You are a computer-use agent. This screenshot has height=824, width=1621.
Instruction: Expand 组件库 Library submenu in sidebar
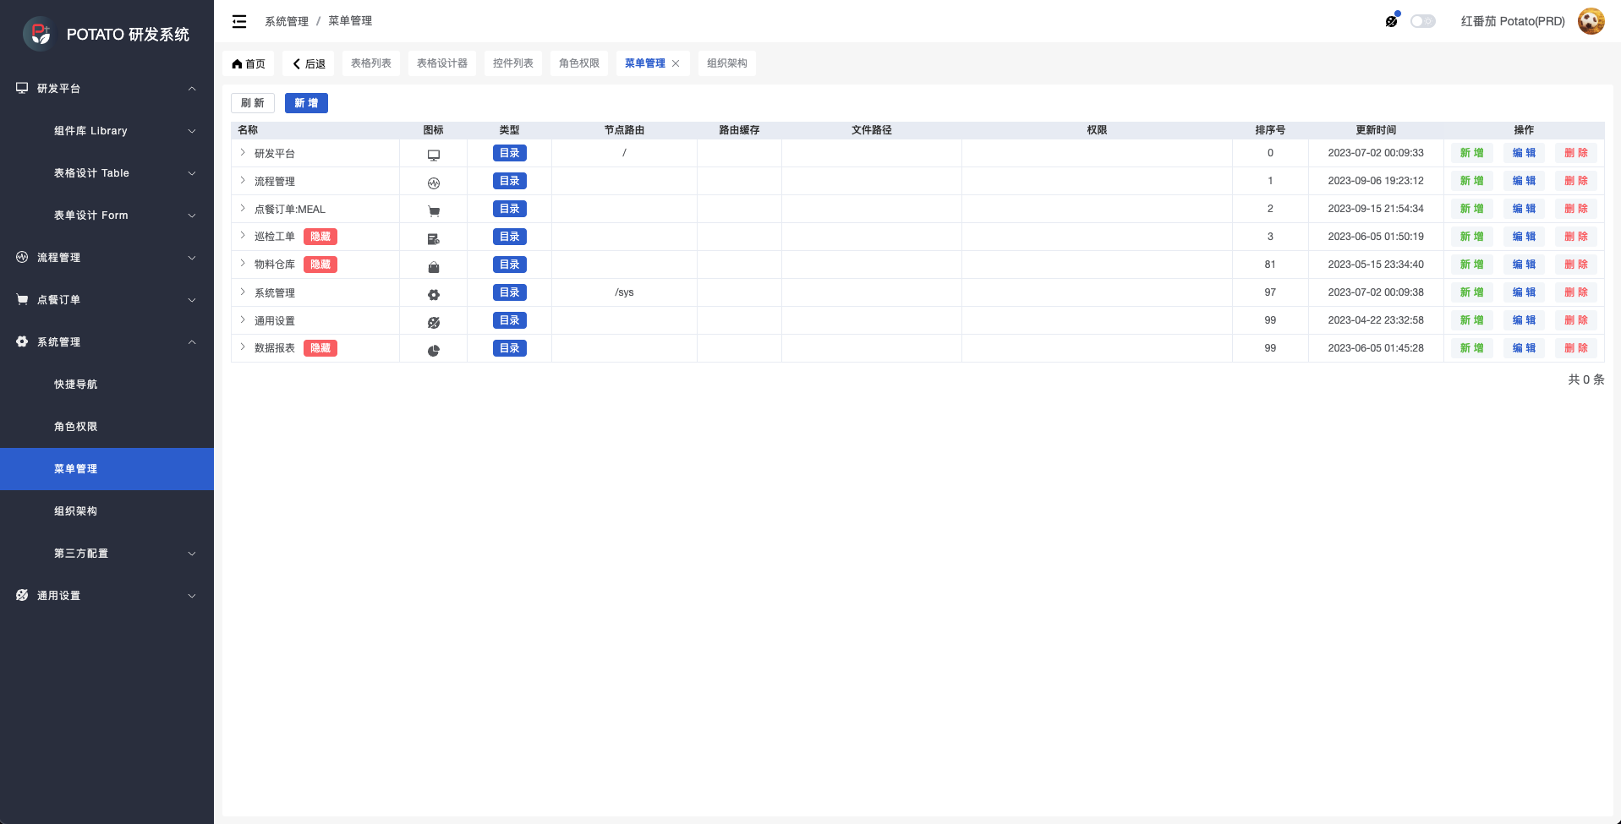click(107, 131)
